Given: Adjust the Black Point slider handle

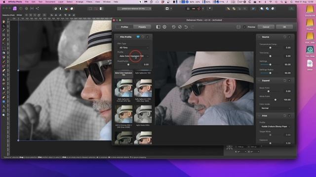Looking at the screenshot, I should click(x=269, y=91).
